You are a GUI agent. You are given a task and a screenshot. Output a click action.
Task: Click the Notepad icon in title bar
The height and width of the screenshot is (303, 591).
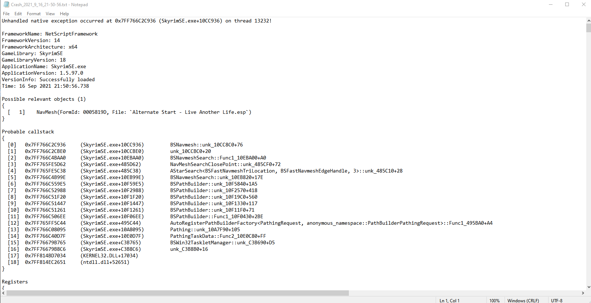tap(6, 5)
